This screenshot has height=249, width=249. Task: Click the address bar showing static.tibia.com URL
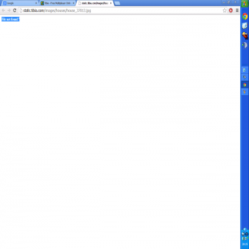[120, 11]
